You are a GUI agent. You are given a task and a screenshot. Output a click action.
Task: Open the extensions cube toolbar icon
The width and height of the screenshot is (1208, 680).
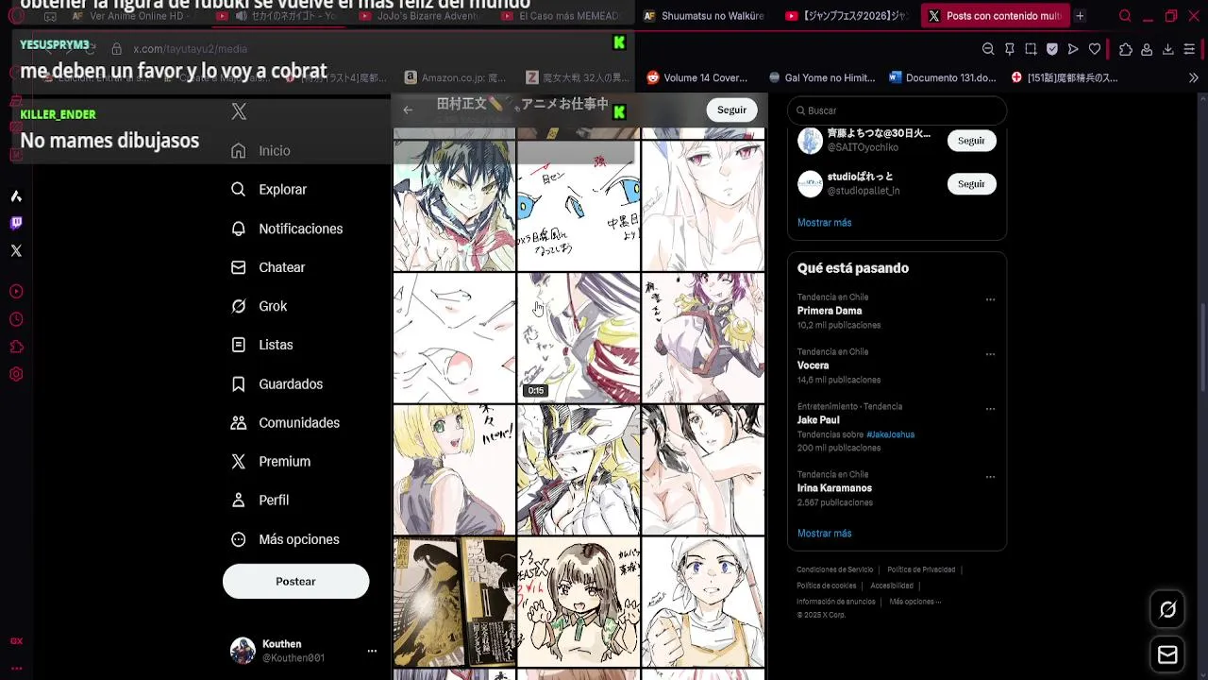click(1126, 49)
